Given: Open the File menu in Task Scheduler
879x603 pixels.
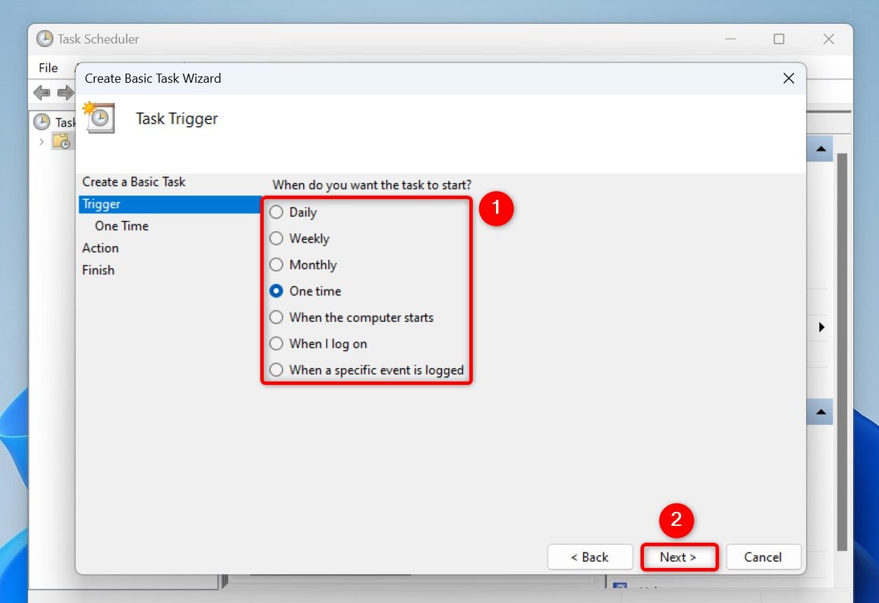Looking at the screenshot, I should coord(48,68).
